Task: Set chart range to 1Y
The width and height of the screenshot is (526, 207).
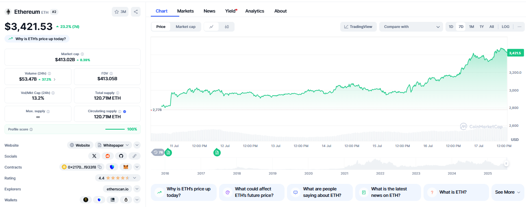Action: (x=482, y=27)
